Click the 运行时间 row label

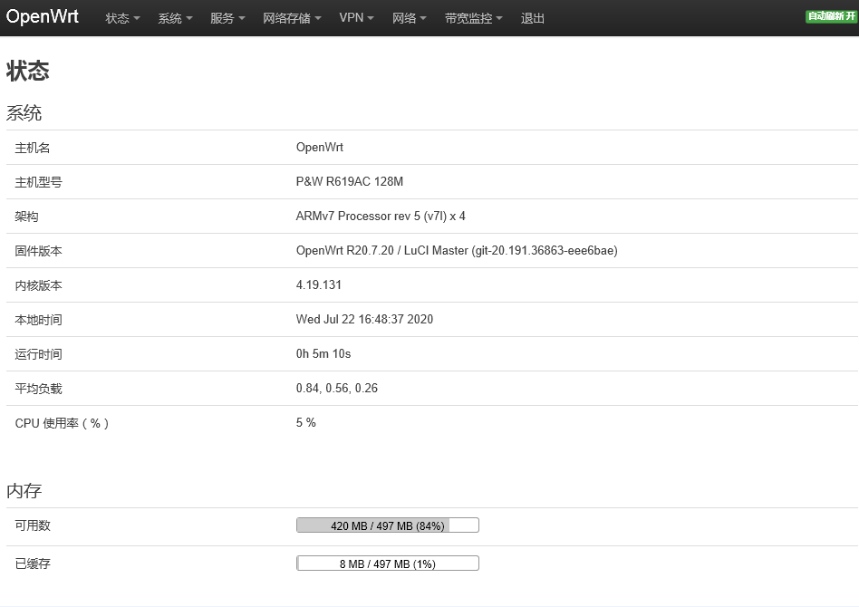38,354
